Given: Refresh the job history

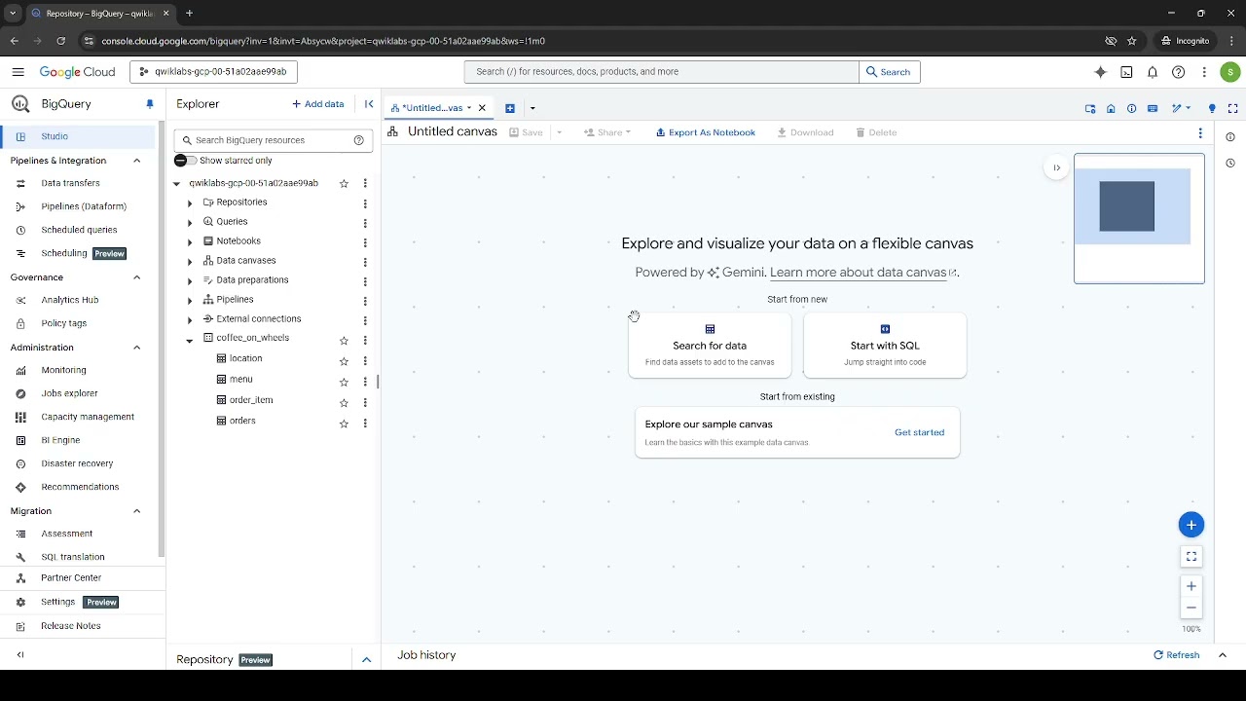Looking at the screenshot, I should [x=1177, y=655].
